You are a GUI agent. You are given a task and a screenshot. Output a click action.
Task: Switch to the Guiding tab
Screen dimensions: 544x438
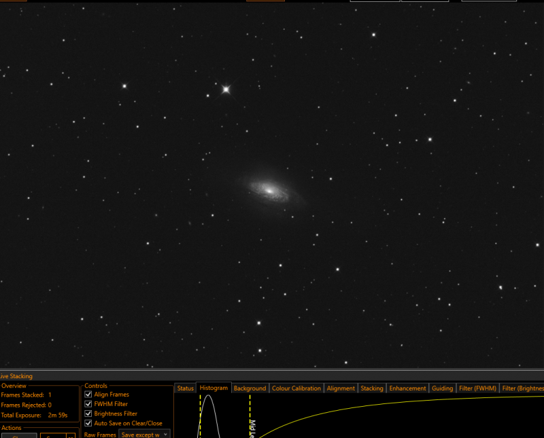click(x=443, y=388)
